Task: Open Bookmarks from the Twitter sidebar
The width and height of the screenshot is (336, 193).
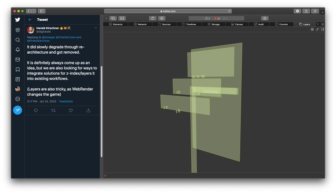Action: [17, 69]
